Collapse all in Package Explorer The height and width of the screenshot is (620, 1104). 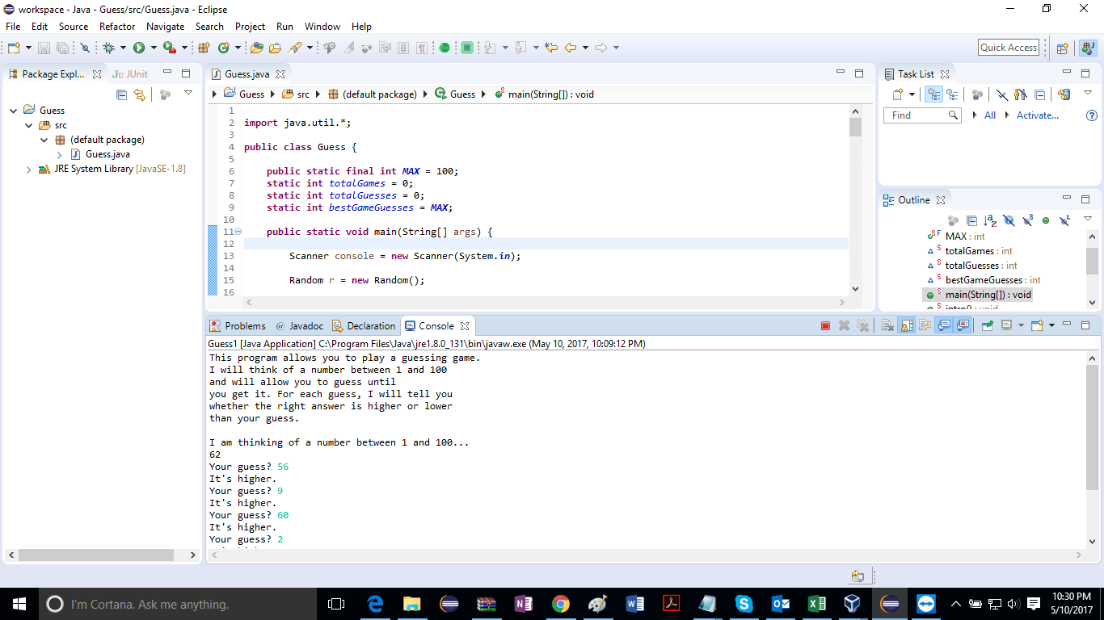pos(121,94)
